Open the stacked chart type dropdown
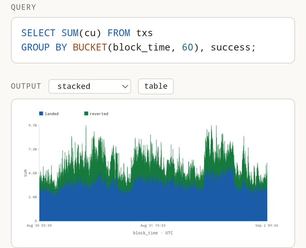 [x=90, y=86]
